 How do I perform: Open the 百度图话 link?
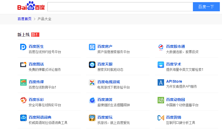36,64
